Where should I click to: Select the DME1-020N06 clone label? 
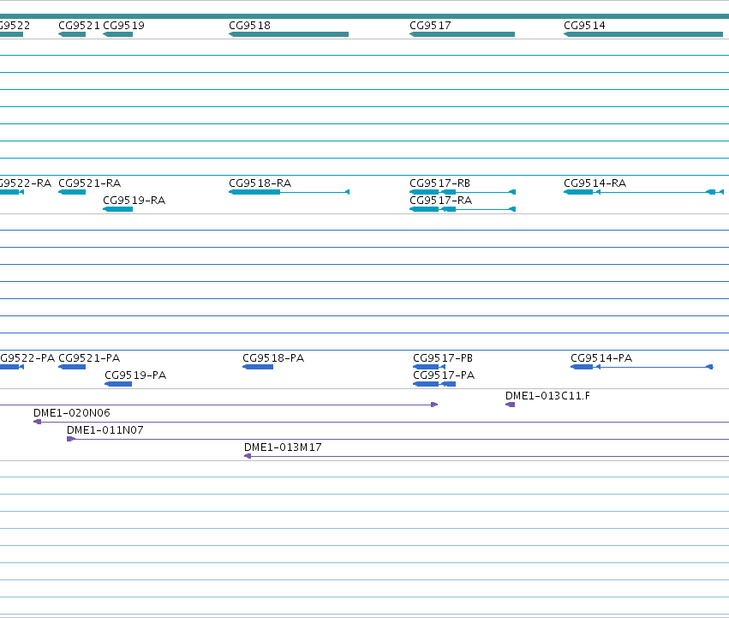(x=72, y=413)
